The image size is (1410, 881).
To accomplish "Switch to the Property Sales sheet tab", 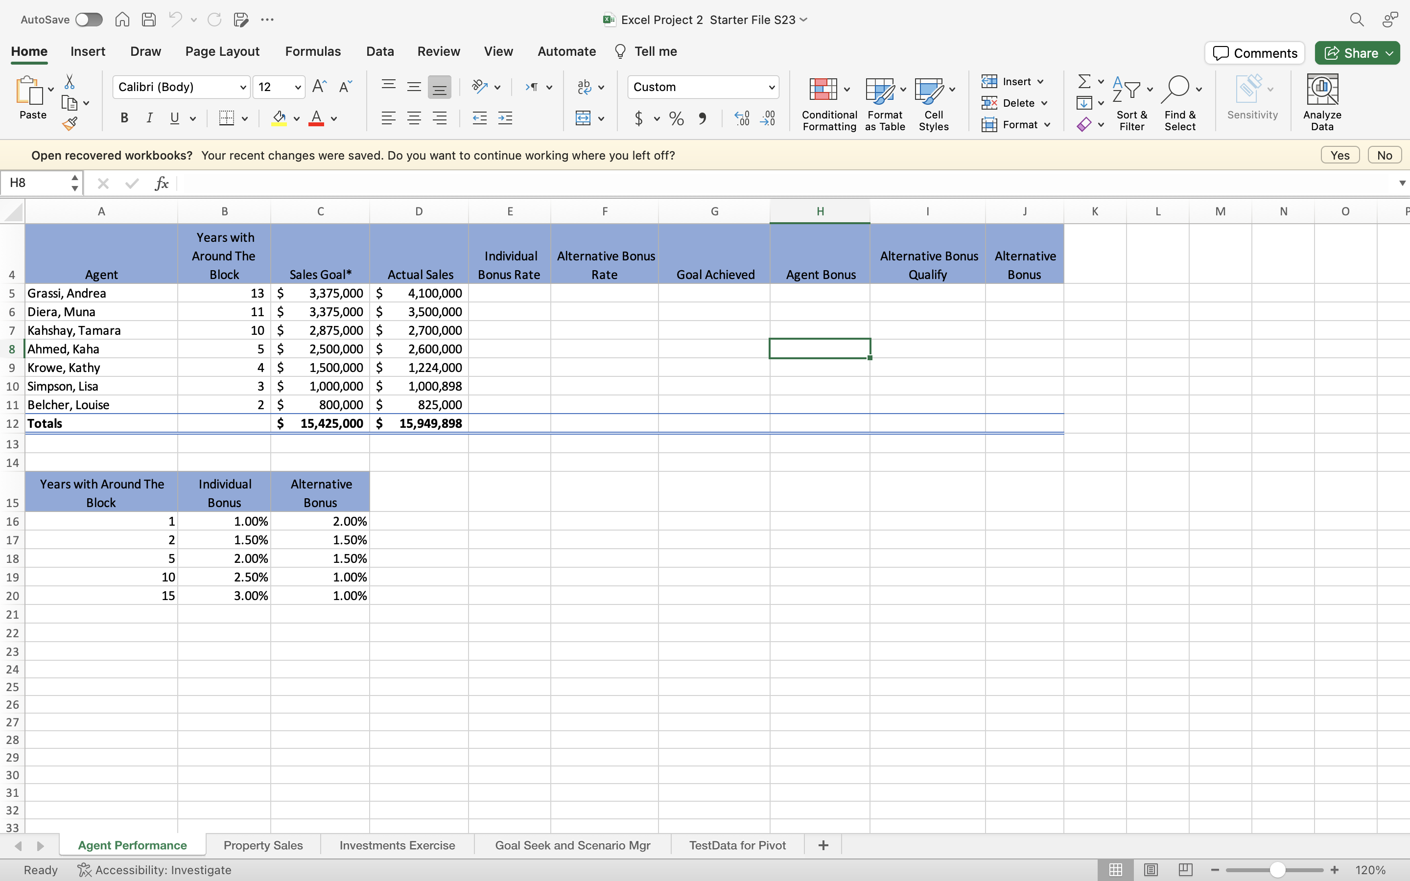I will pos(262,845).
